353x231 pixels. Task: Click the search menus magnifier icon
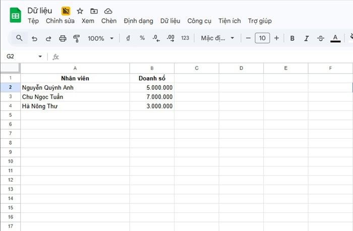[x=19, y=38]
